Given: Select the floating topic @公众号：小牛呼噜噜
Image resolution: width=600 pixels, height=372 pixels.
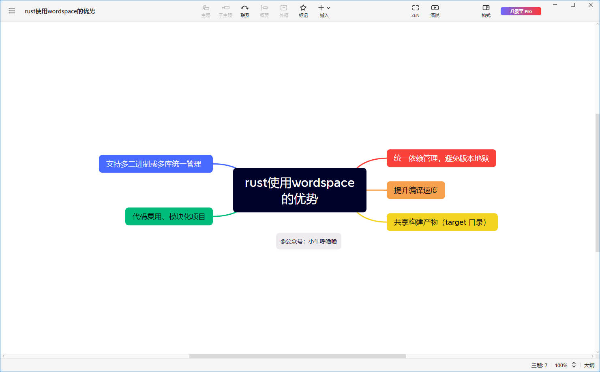Looking at the screenshot, I should pyautogui.click(x=309, y=241).
